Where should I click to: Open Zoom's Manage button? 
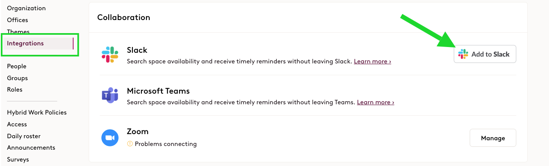(x=493, y=138)
